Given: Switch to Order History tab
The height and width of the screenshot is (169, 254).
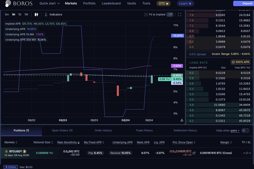Looking at the screenshot, I should point(103,130).
